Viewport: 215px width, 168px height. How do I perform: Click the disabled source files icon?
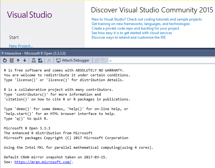click(x=97, y=60)
